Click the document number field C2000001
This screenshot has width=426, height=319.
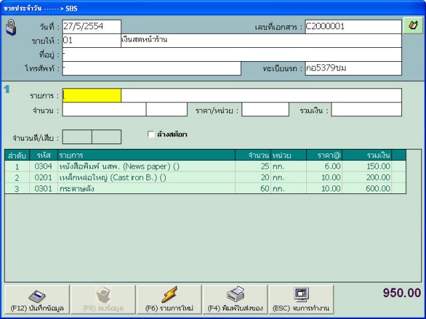point(353,27)
